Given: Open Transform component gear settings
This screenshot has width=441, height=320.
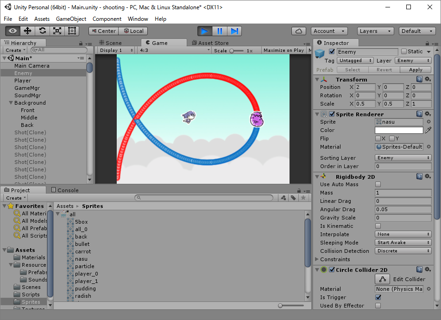Looking at the screenshot, I should click(x=428, y=79).
